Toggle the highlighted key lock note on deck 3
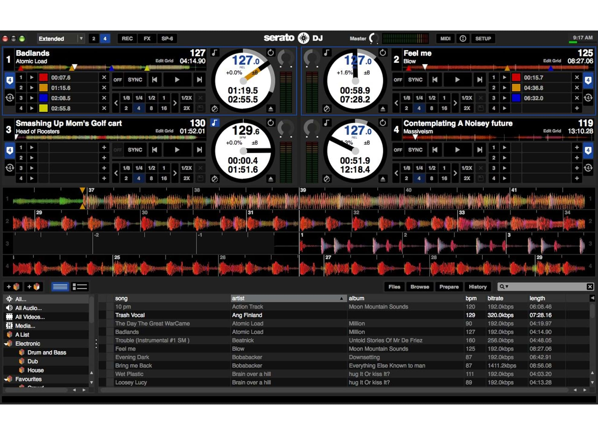598x435 pixels. pyautogui.click(x=214, y=123)
